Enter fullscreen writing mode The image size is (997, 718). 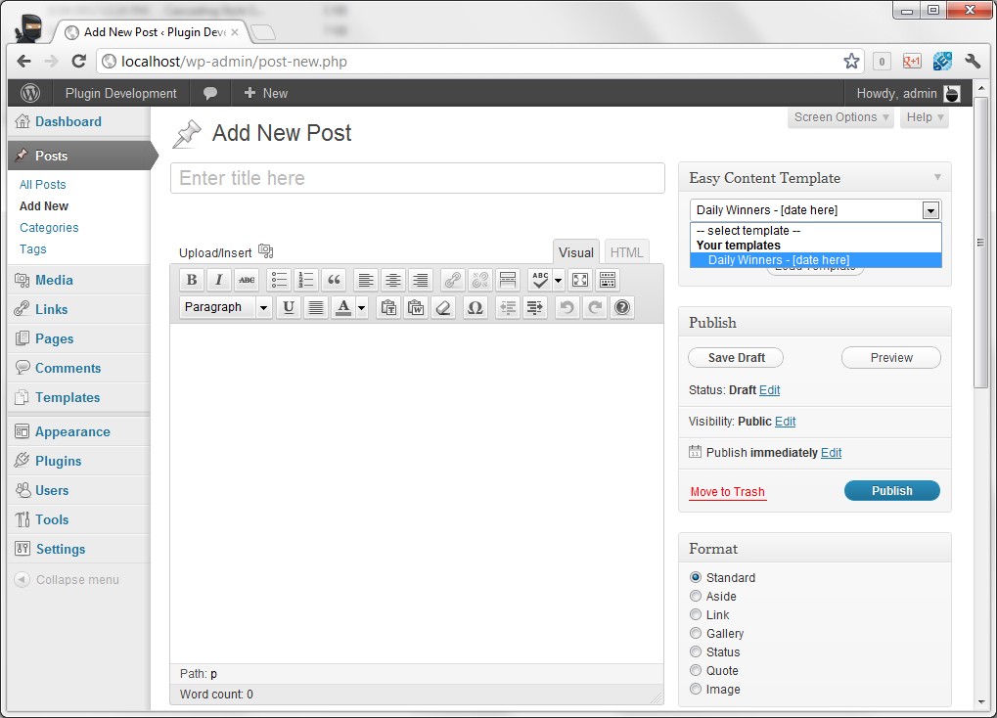coord(580,280)
